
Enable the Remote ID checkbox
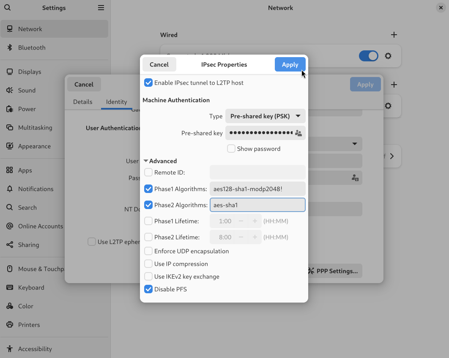pos(148,172)
